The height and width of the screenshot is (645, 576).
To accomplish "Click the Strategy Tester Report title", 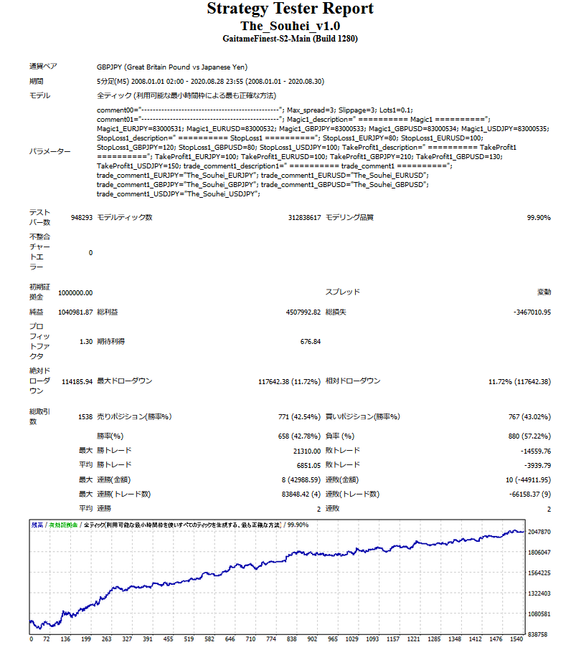I will point(290,9).
